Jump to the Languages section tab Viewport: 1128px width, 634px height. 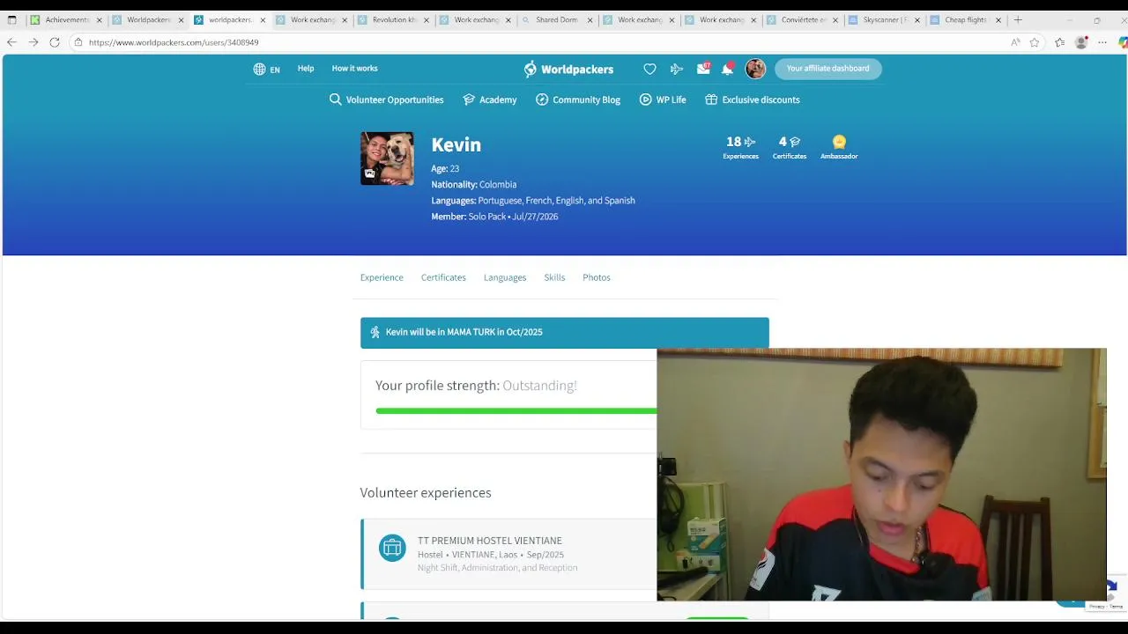pyautogui.click(x=505, y=277)
